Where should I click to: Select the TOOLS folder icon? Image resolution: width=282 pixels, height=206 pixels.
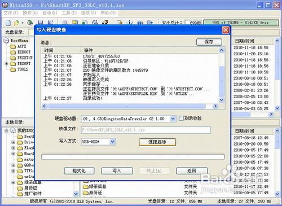(x=13, y=69)
